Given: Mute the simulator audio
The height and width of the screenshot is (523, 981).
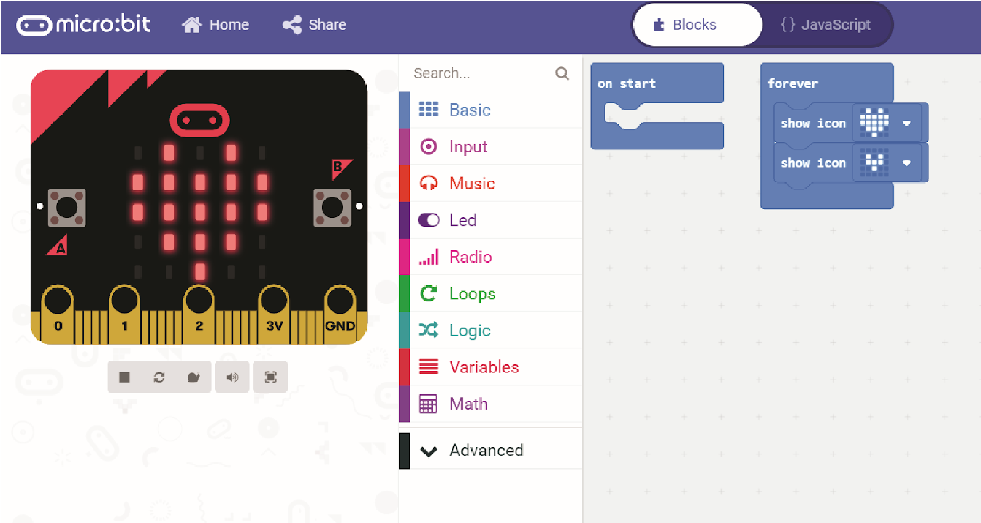Looking at the screenshot, I should [232, 377].
